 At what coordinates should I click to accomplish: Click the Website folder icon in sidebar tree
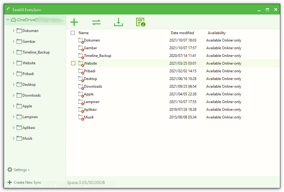click(19, 63)
